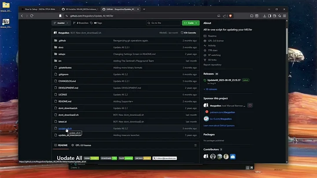This screenshot has width=317, height=178.
Task: Open the 656 Commits history
Action: (x=188, y=33)
